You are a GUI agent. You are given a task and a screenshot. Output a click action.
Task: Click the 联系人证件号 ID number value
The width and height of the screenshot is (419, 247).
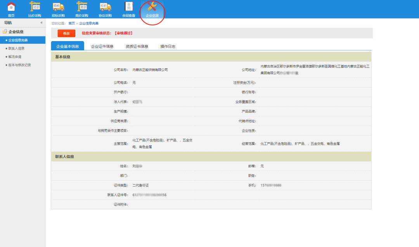click(x=149, y=195)
